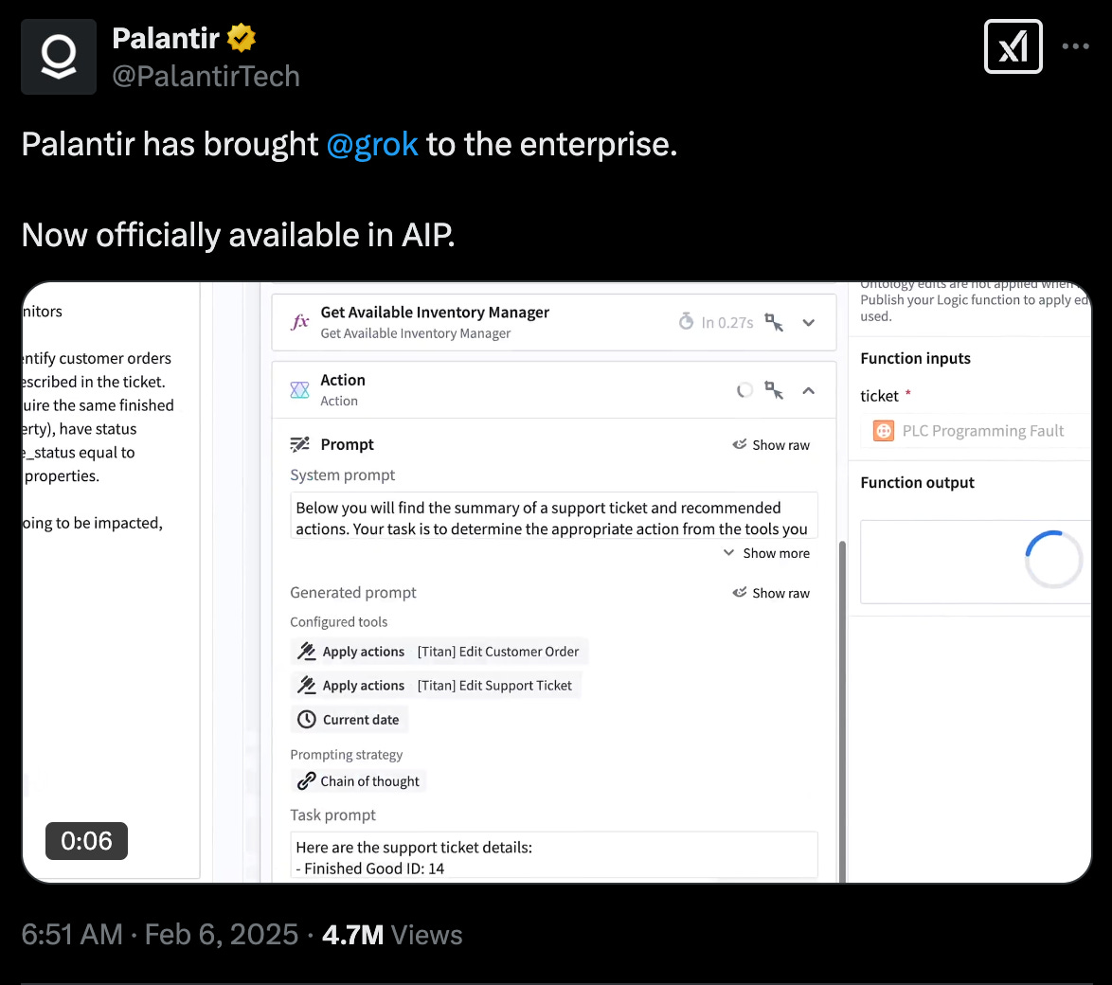The height and width of the screenshot is (985, 1112).
Task: Click the Prompting strategy label
Action: pos(346,755)
